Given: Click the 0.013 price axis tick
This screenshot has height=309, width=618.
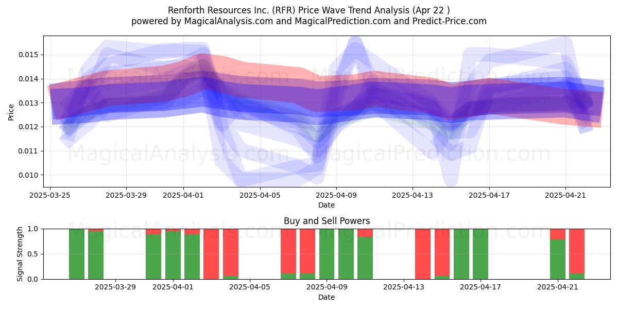Looking at the screenshot, I should (30, 103).
